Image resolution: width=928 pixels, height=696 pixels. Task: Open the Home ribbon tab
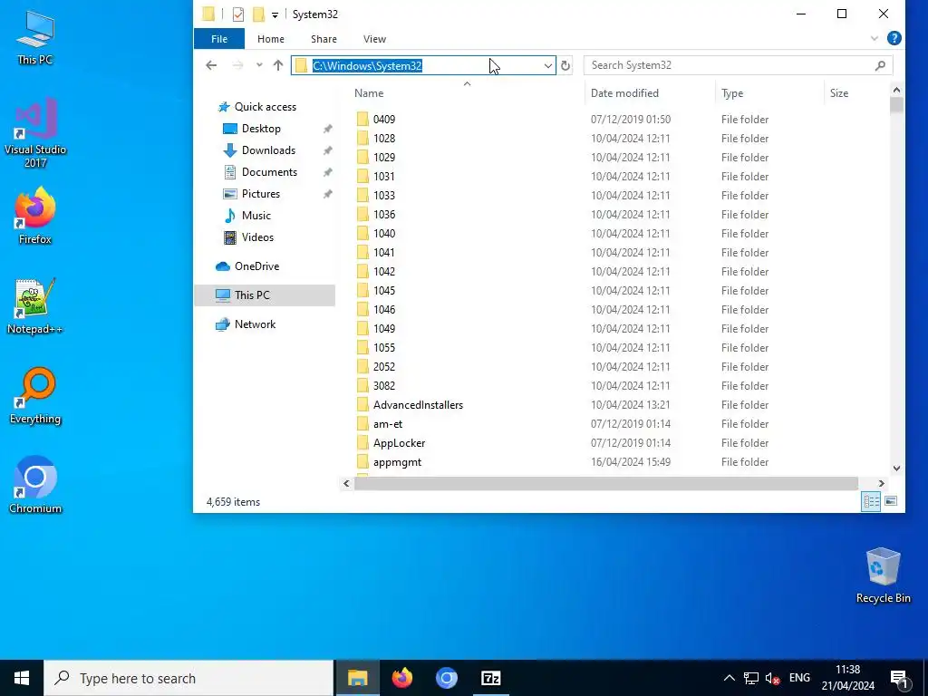click(270, 38)
